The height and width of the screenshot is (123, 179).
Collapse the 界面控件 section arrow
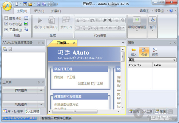click(41, 90)
